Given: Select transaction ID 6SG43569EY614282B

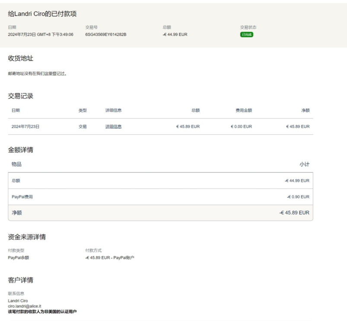Looking at the screenshot, I should pyautogui.click(x=106, y=35).
